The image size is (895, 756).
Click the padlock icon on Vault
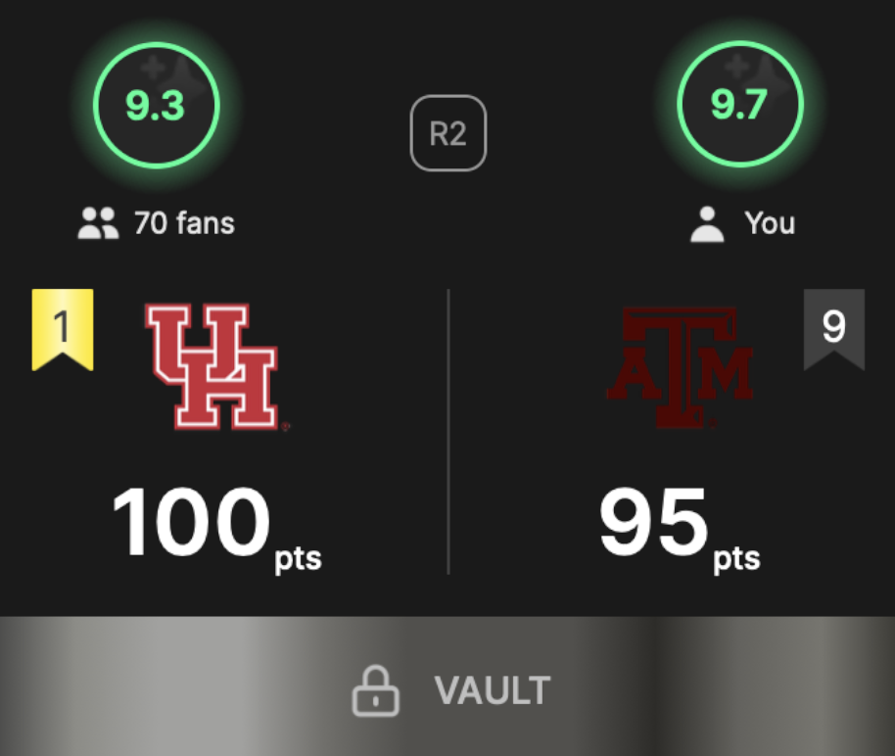(376, 690)
